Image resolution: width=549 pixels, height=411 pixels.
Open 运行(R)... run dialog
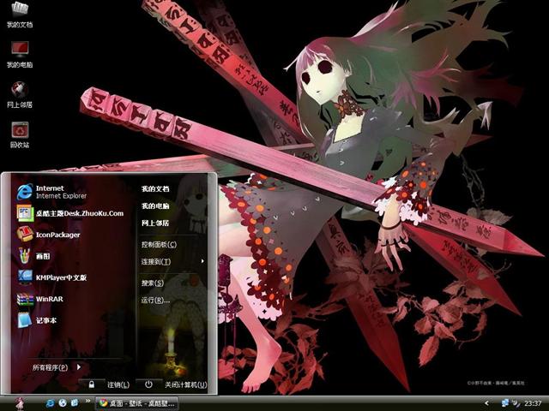click(x=155, y=300)
